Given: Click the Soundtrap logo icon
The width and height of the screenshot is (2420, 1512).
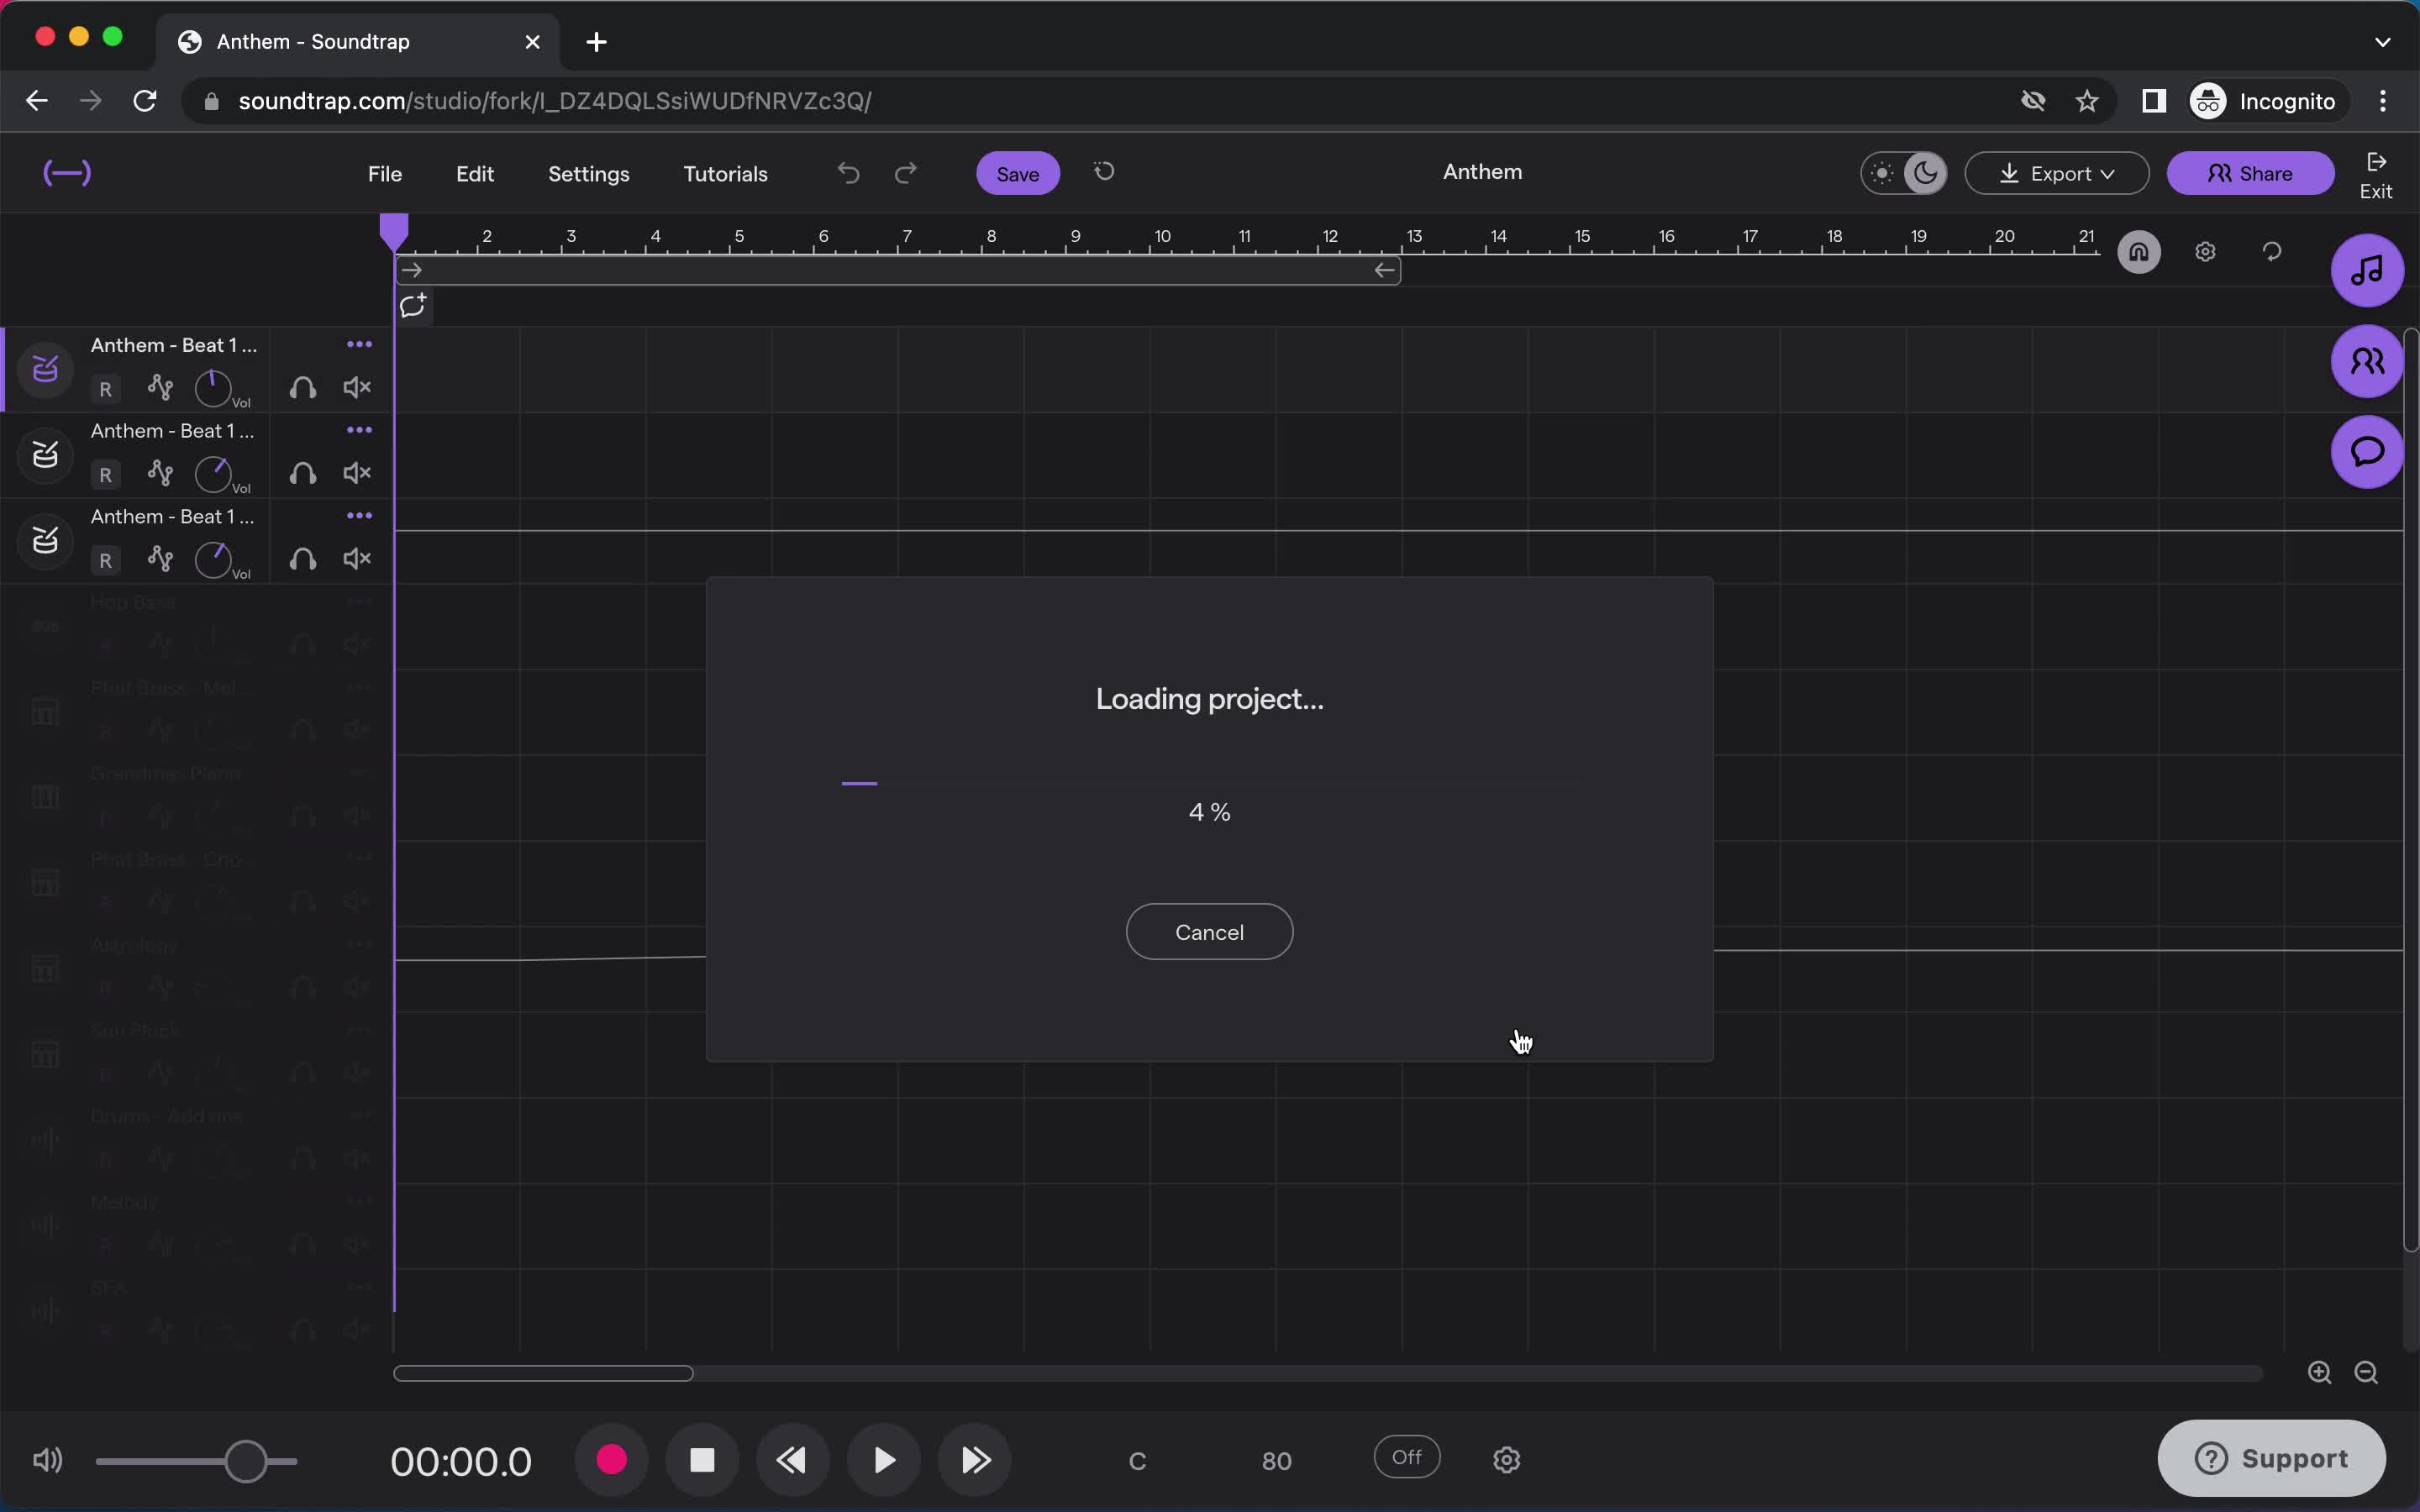Looking at the screenshot, I should point(67,173).
